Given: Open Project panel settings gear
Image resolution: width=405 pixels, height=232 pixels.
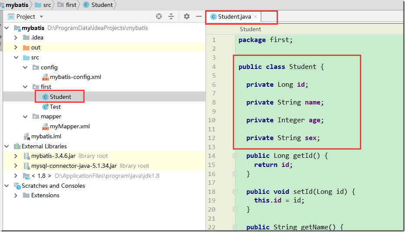Looking at the screenshot, I should click(186, 16).
